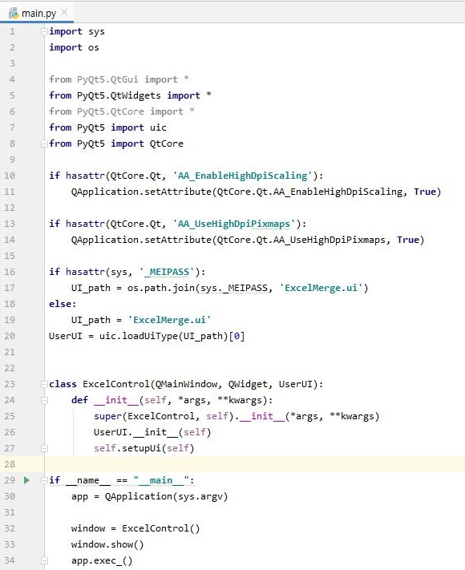Image resolution: width=465 pixels, height=570 pixels.
Task: Click 'super' on line 25
Action: coord(107,417)
